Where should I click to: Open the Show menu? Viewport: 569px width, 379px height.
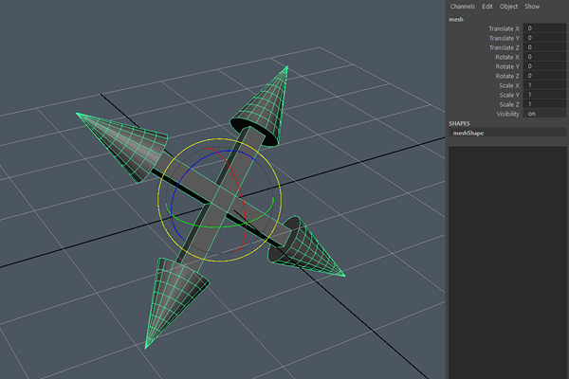point(532,6)
